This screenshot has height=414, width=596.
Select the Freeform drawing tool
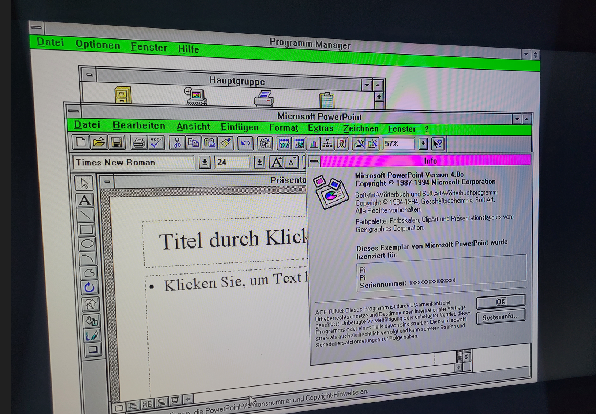[89, 273]
